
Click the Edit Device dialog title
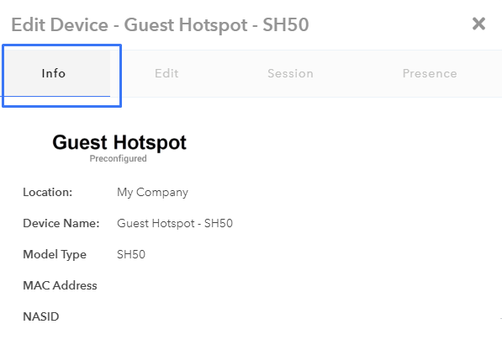(x=160, y=25)
